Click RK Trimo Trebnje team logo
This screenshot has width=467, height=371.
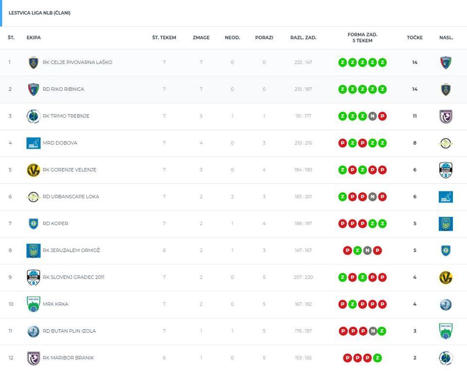tap(33, 116)
